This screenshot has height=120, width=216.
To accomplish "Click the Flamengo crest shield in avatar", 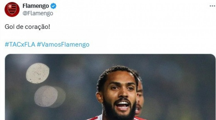I will coord(12,9).
